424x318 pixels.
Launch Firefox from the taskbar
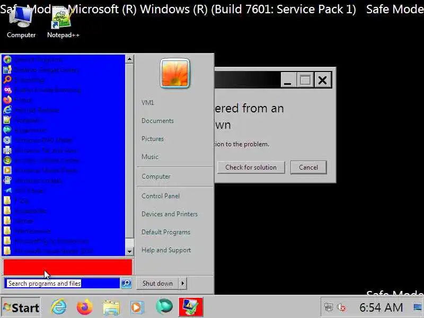pyautogui.click(x=85, y=307)
